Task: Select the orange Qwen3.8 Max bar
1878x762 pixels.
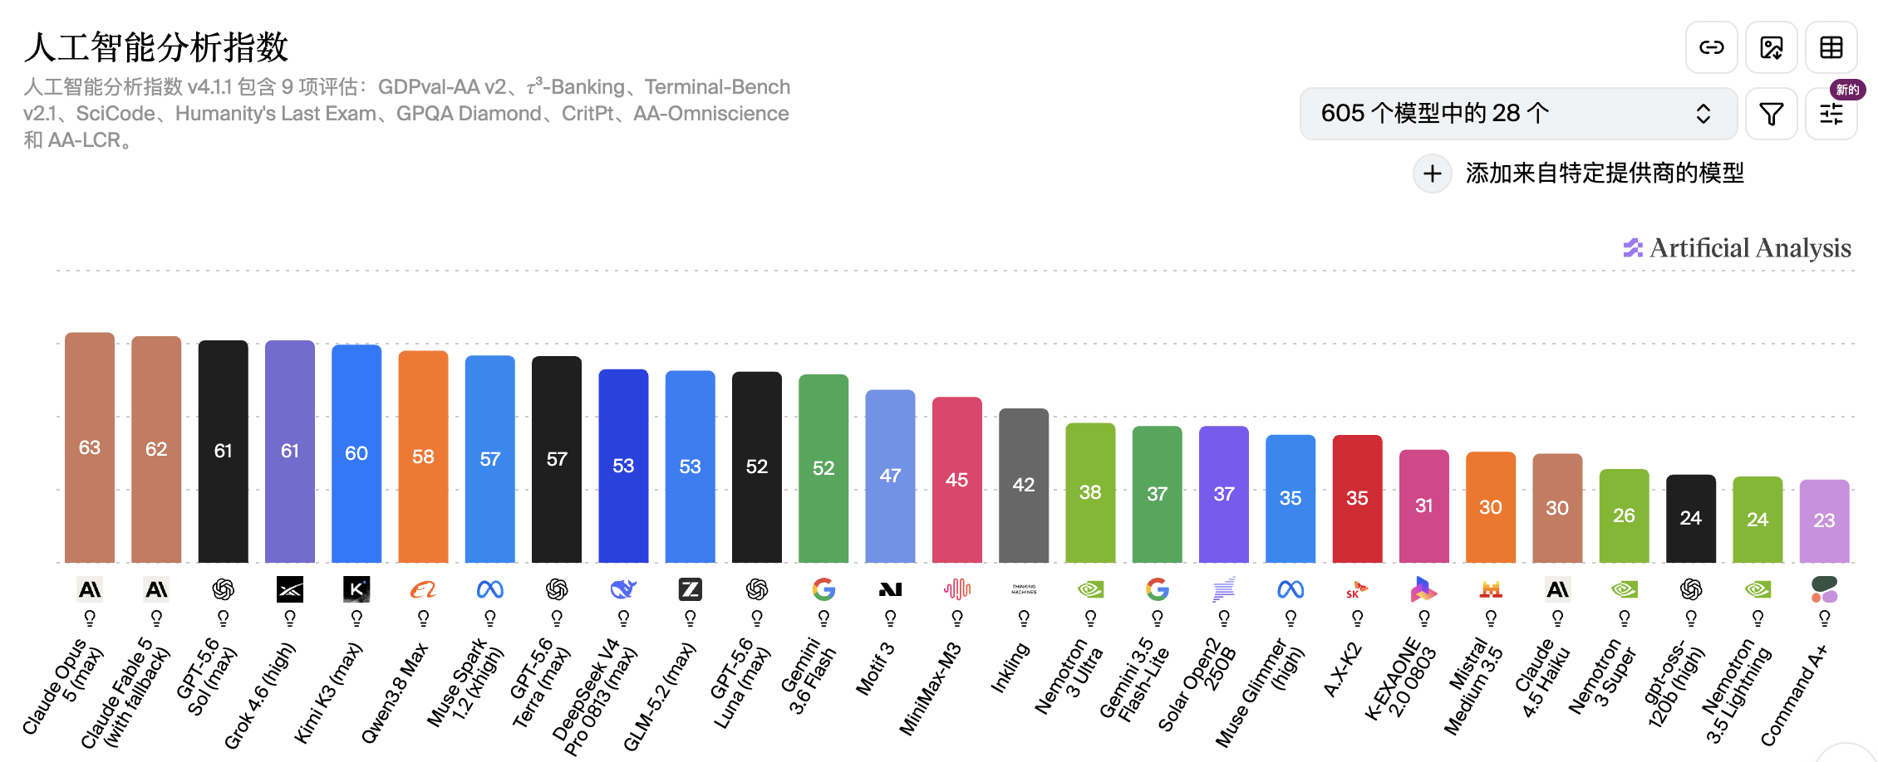Action: coord(423,457)
